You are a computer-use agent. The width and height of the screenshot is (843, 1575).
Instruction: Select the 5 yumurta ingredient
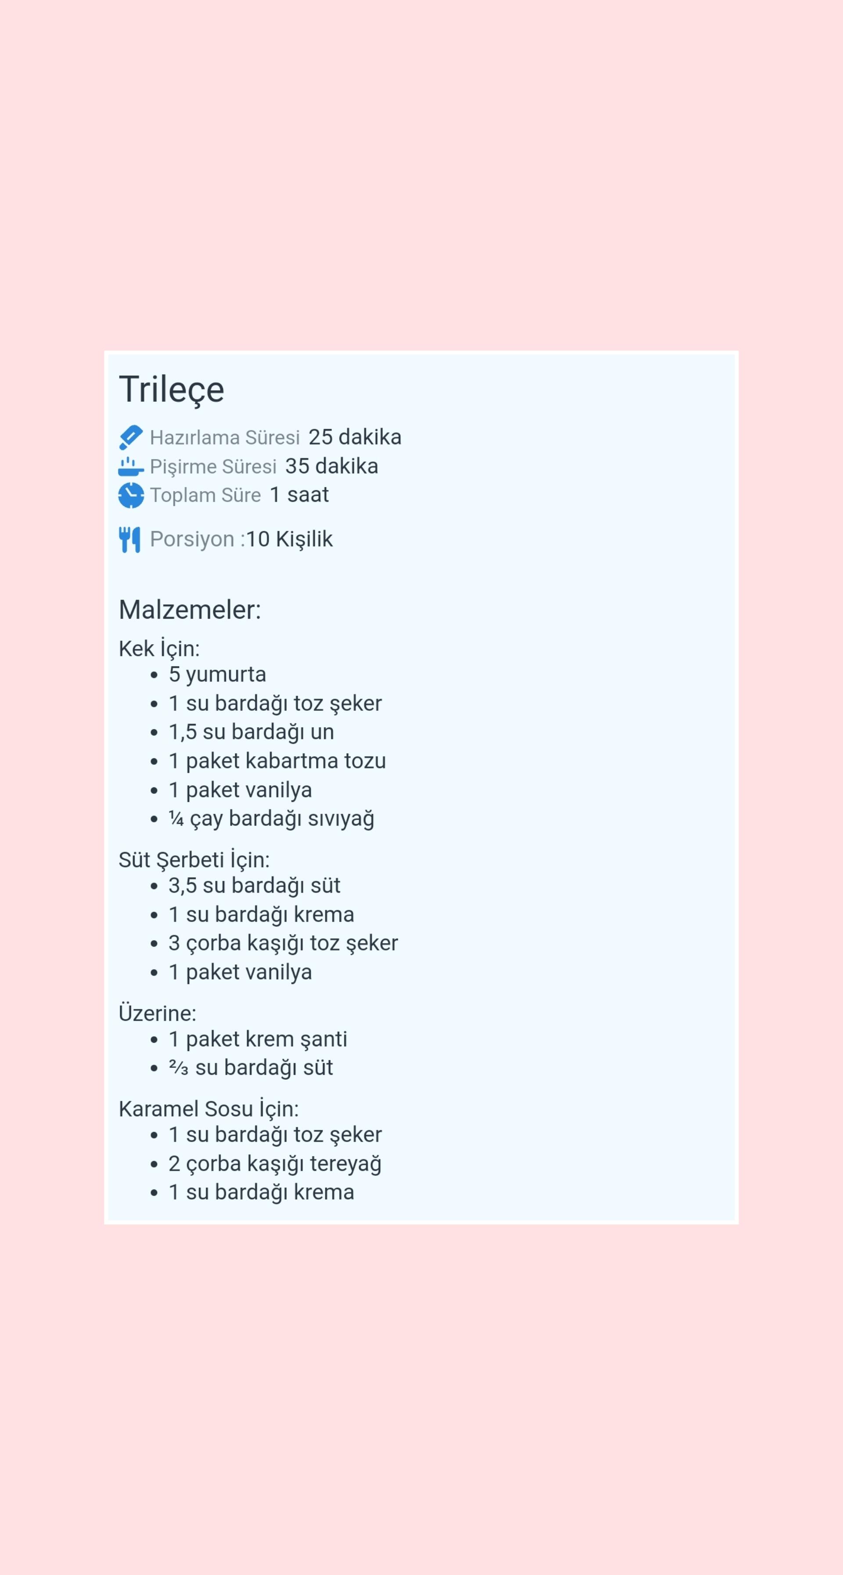[218, 675]
